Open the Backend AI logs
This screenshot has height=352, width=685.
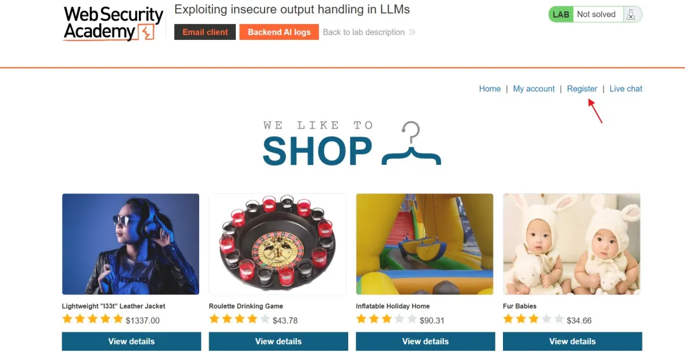279,32
